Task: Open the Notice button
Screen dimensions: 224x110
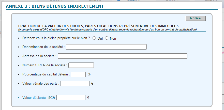Action: 196,18
